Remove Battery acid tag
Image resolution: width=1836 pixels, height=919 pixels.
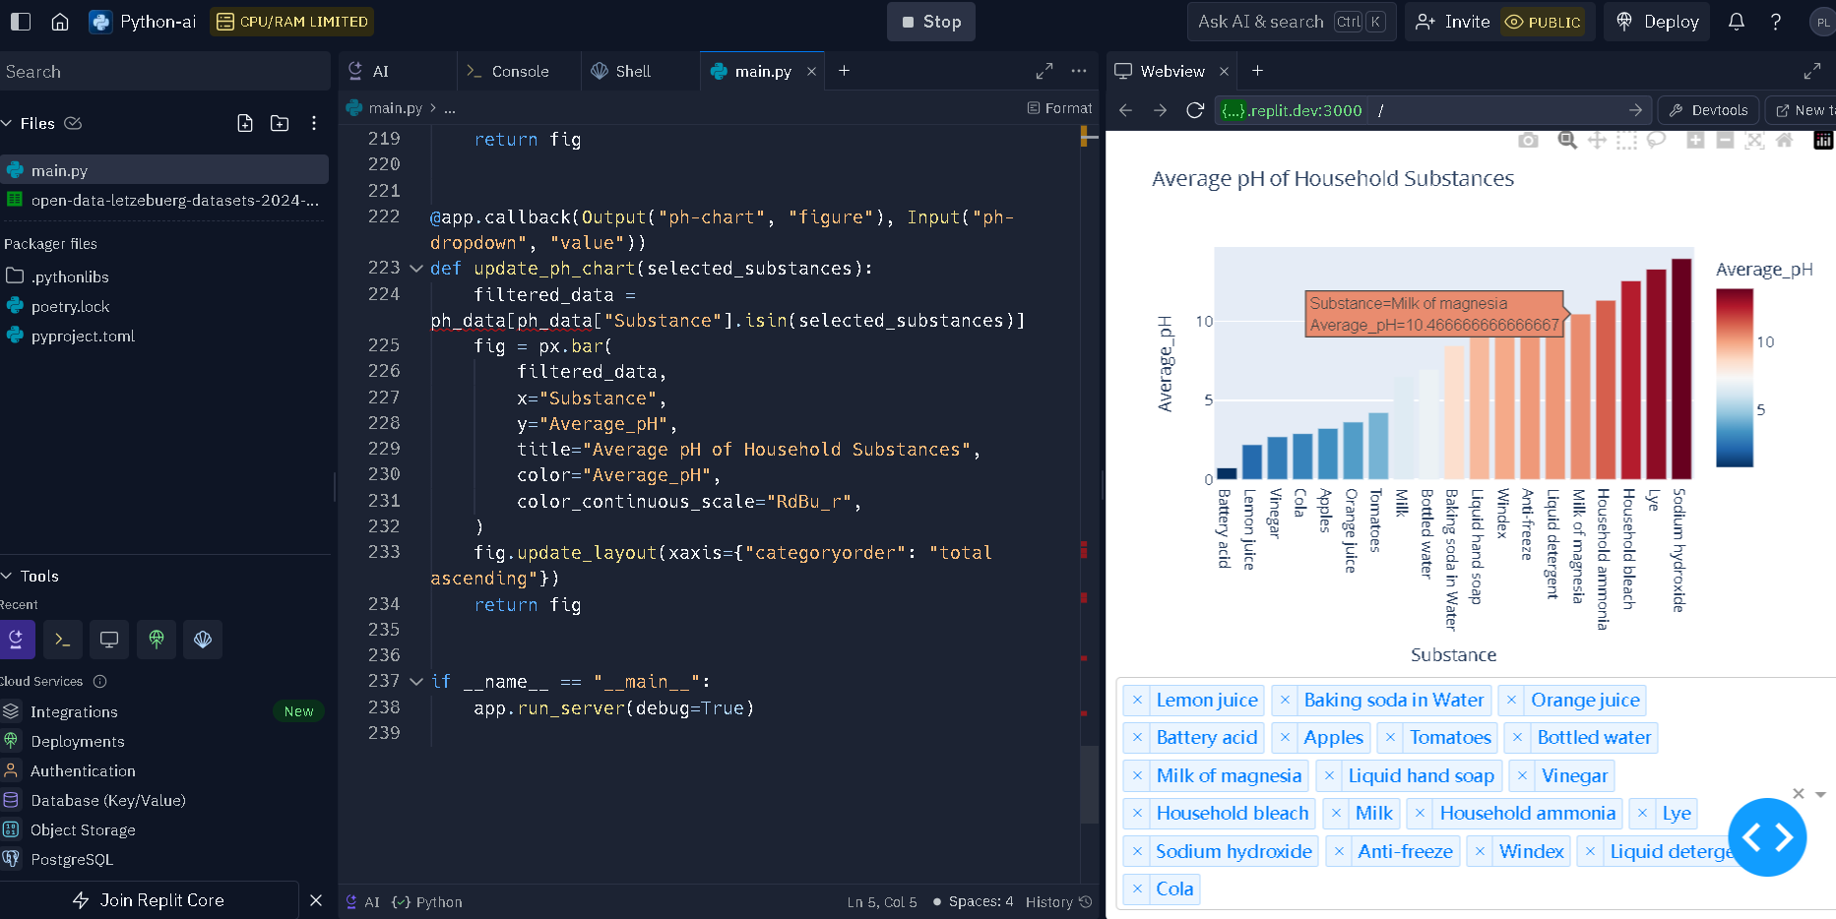click(x=1137, y=738)
